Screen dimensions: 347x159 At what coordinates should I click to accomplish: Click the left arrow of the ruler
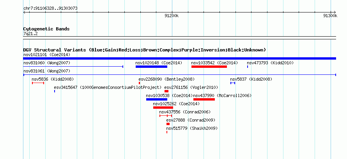click(25, 12)
